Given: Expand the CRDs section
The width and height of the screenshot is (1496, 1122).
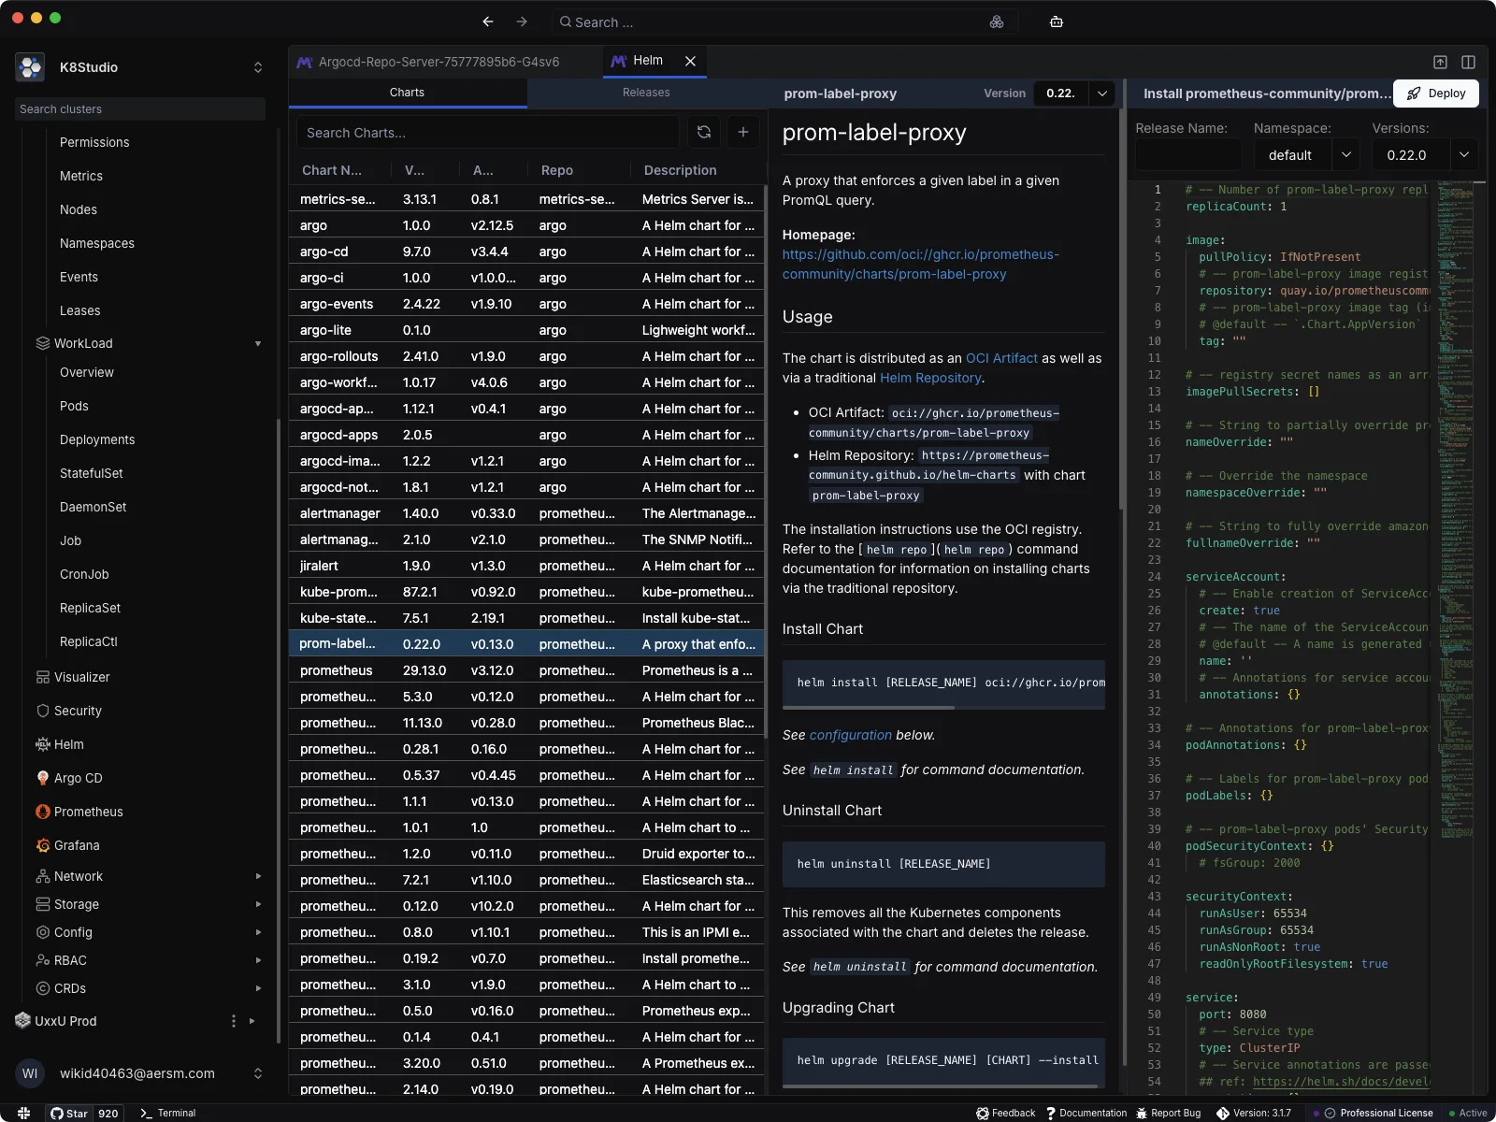Looking at the screenshot, I should coord(258,988).
